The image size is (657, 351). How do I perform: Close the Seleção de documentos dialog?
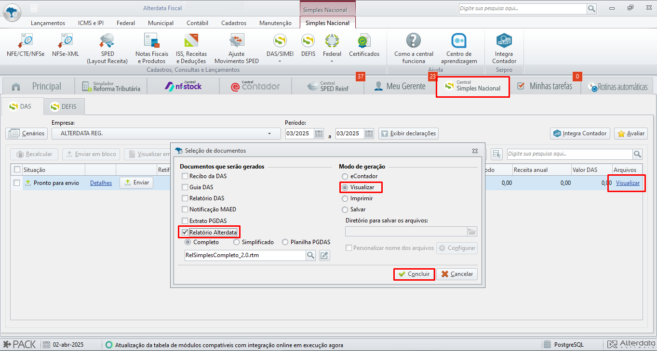coord(475,151)
